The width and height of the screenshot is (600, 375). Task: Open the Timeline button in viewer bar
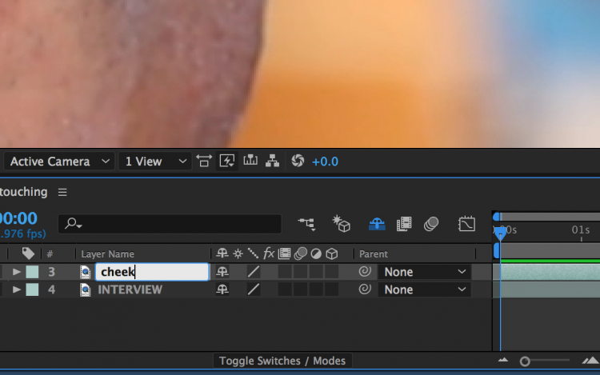click(x=250, y=161)
